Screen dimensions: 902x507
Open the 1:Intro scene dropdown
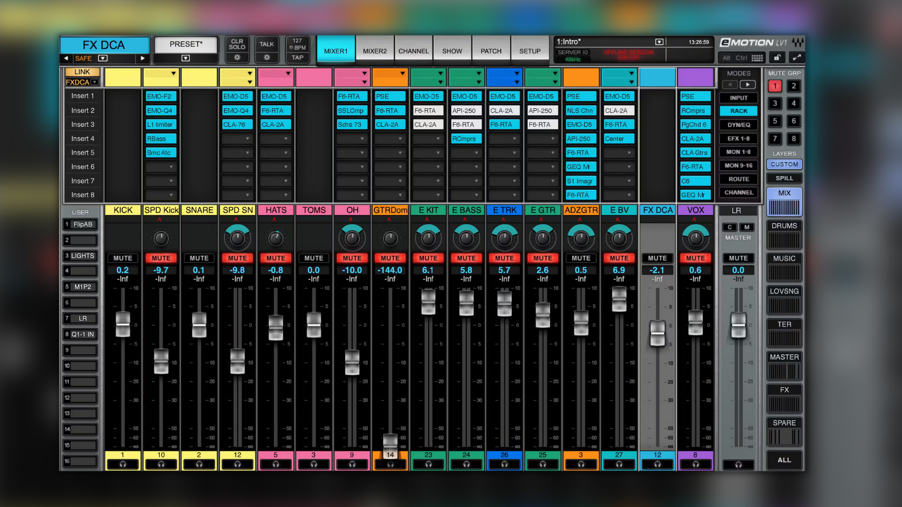659,42
